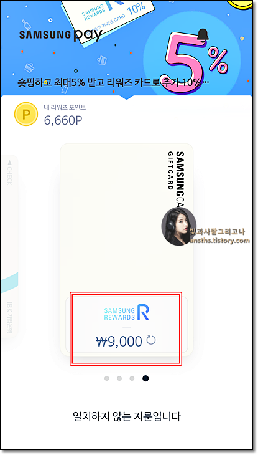Tap the balance refresh icon beside ₩9,000
258x455 pixels.
(151, 340)
